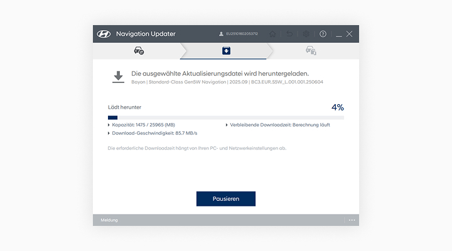The height and width of the screenshot is (251, 452).
Task: Select the final vehicle copy step icon
Action: [x=310, y=51]
